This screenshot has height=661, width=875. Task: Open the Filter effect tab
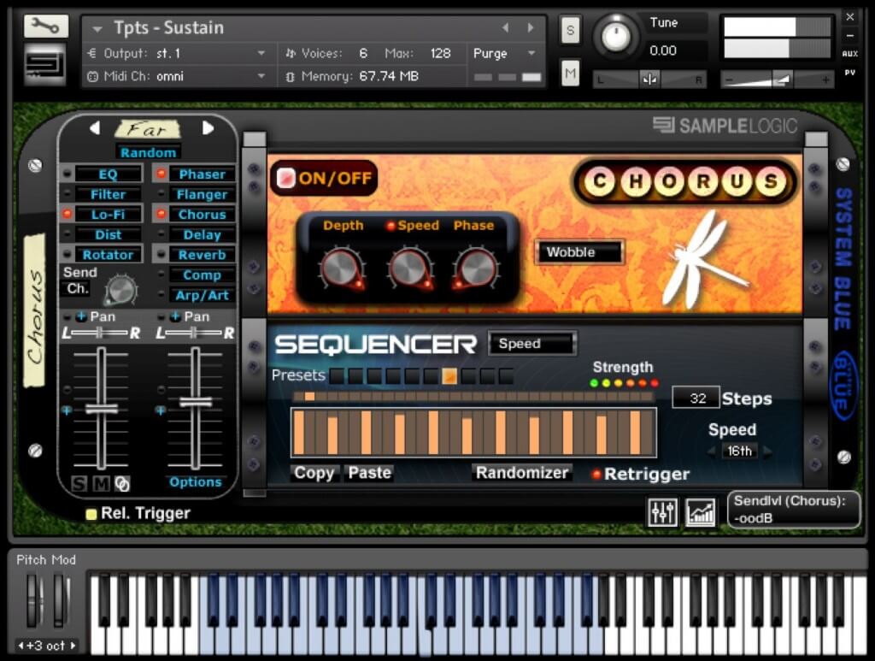click(x=109, y=194)
